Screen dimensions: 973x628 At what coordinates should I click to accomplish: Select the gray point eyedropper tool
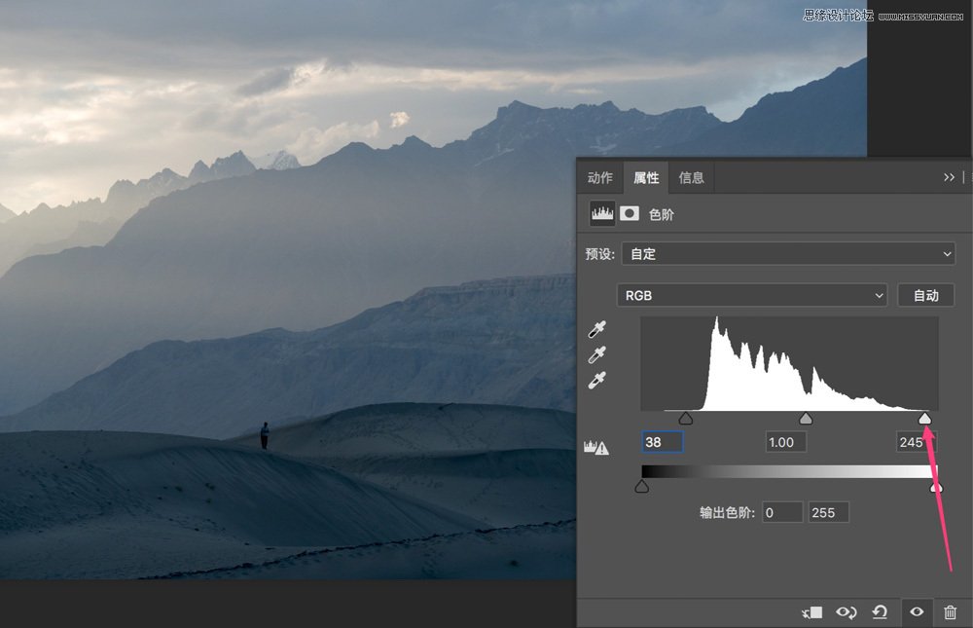coord(596,354)
